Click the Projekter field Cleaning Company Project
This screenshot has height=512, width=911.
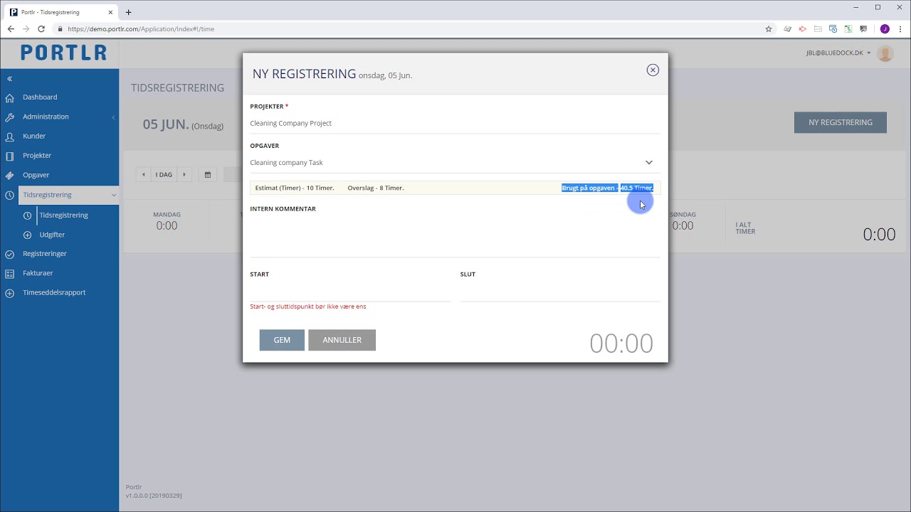[455, 123]
